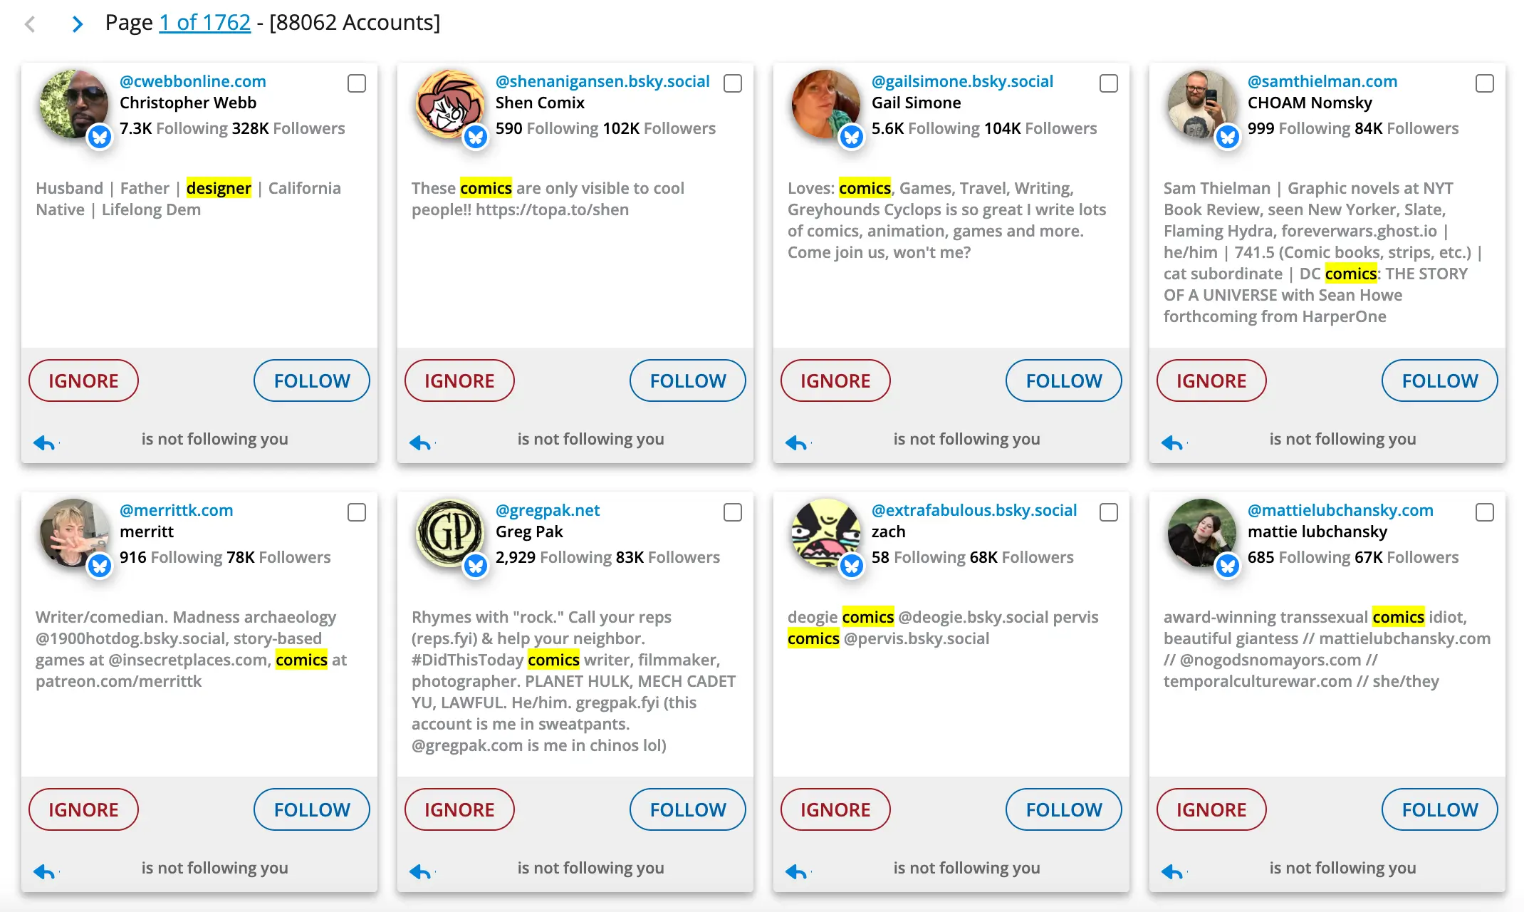1524x912 pixels.
Task: Click reply arrow on Gail Simone card
Action: click(796, 443)
